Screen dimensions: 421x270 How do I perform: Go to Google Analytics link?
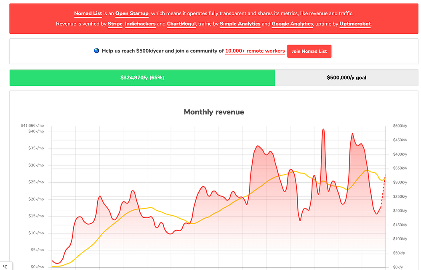(x=292, y=24)
